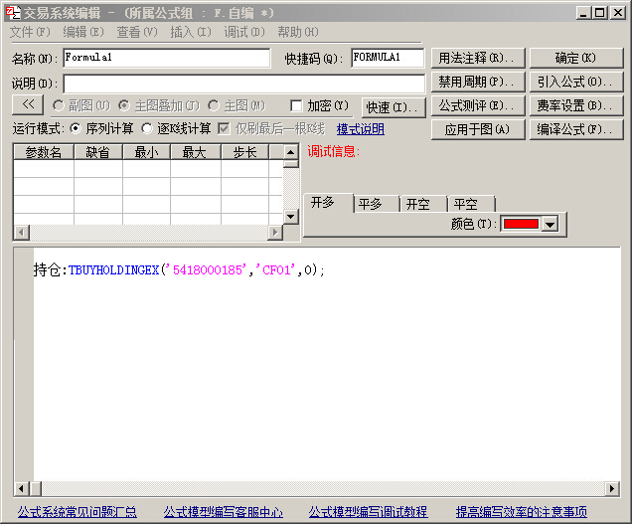Image resolution: width=632 pixels, height=524 pixels.
Task: Minimize the 交易系统编辑 window
Action: tap(583, 13)
